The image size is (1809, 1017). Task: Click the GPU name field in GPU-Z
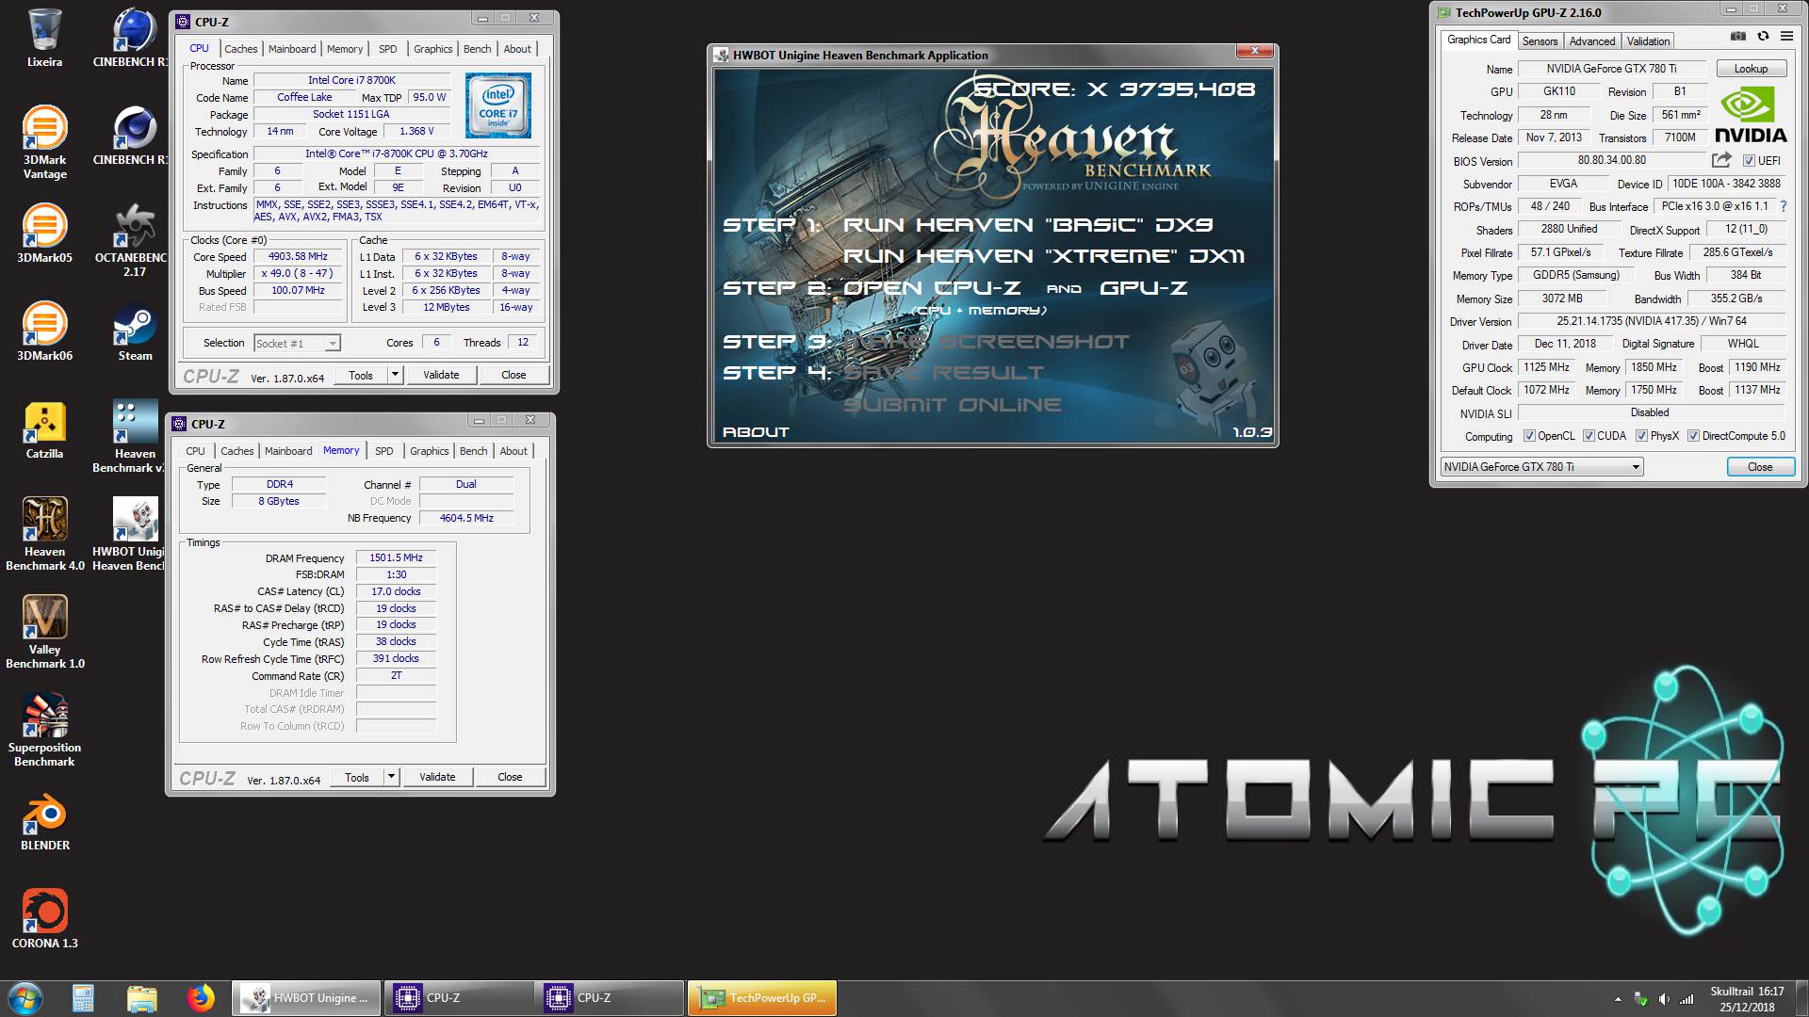[x=1611, y=69]
